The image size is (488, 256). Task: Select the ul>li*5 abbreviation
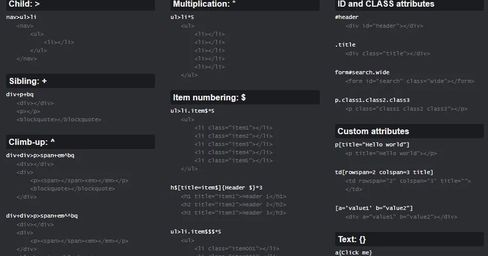pyautogui.click(x=182, y=17)
